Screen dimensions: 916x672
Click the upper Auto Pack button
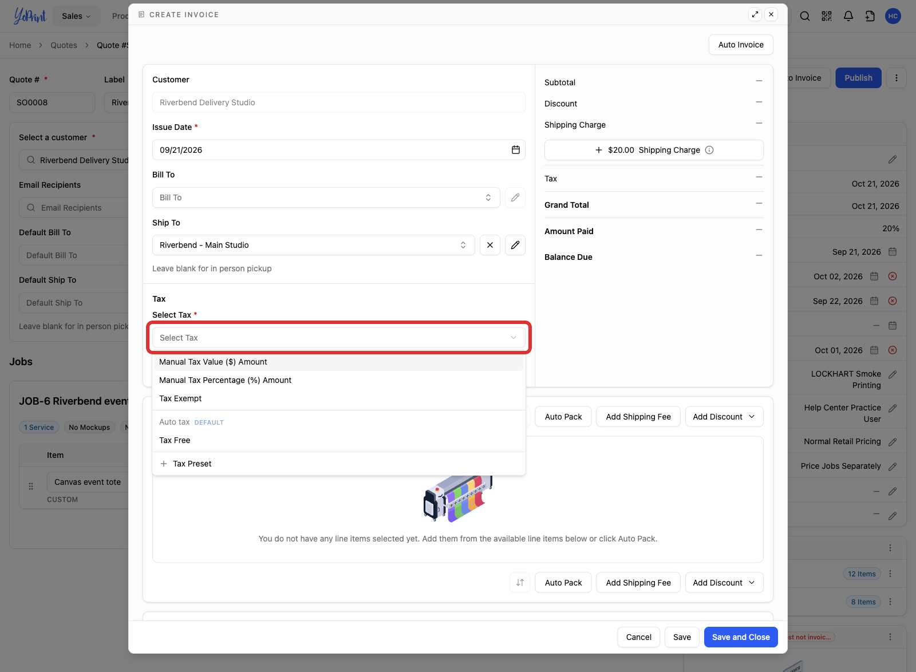(563, 417)
